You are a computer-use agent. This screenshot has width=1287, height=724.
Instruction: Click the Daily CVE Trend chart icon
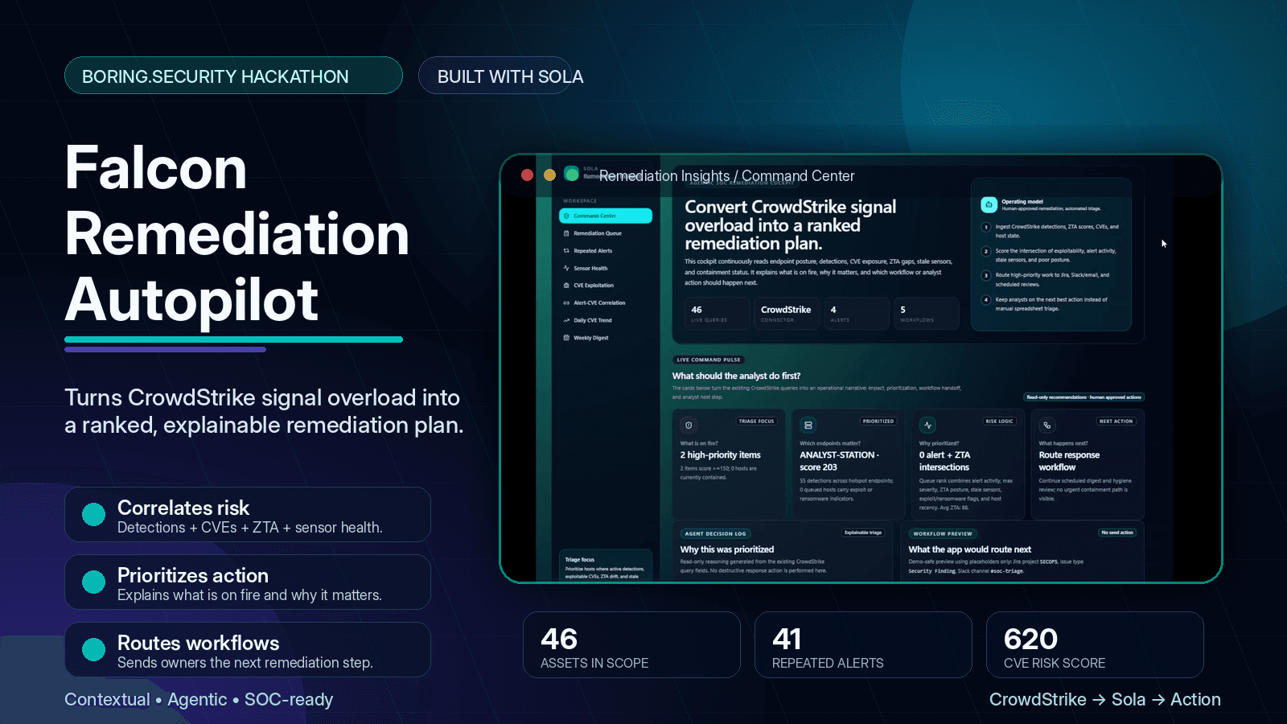[x=566, y=320]
